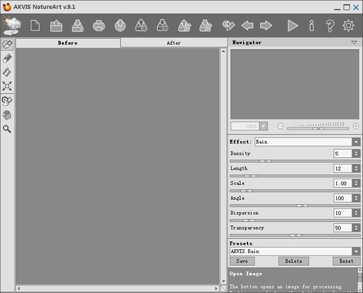The image size is (363, 293).
Task: Click the program Info icon
Action: [x=312, y=25]
